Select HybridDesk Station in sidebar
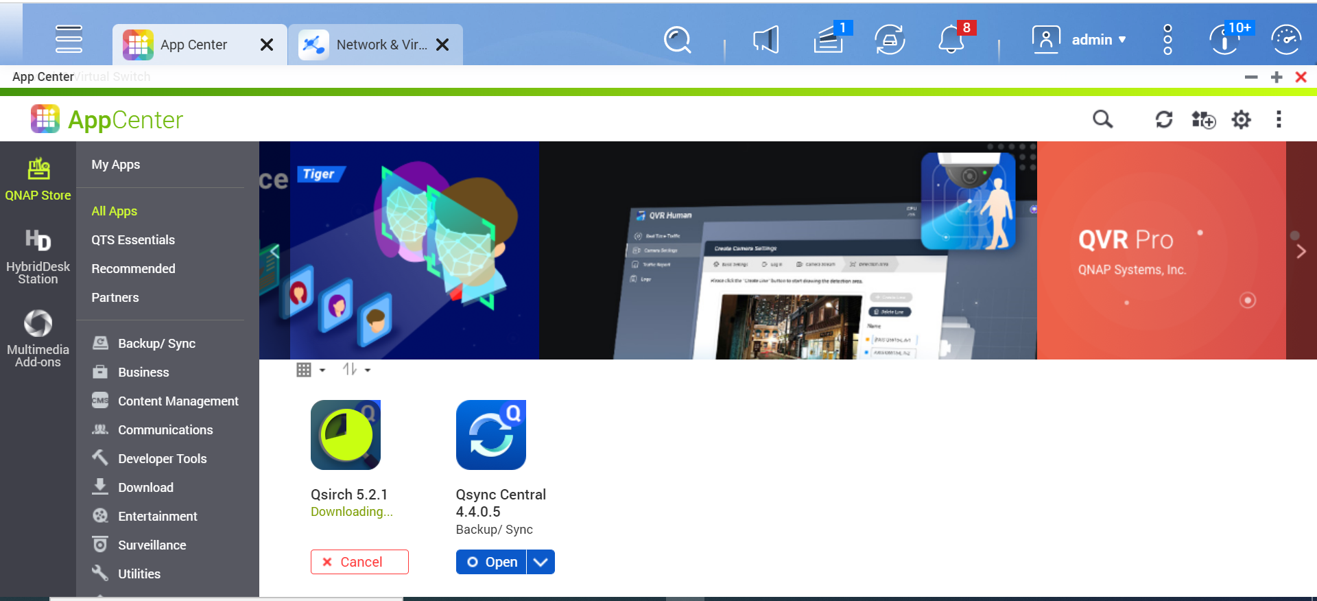The height and width of the screenshot is (601, 1317). (38, 257)
